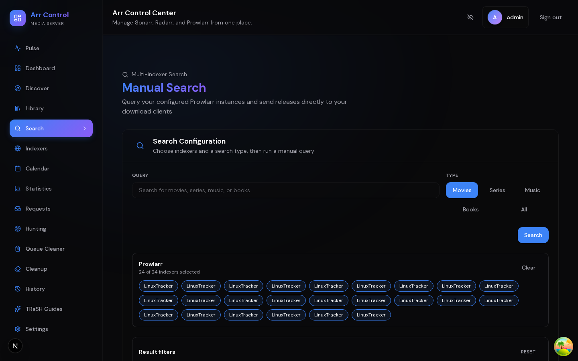
Task: Click "24 of 24 indexers selected" text
Action: click(169, 272)
